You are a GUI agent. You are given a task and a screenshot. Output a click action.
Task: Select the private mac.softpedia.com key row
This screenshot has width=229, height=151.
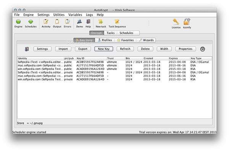coord(114,76)
